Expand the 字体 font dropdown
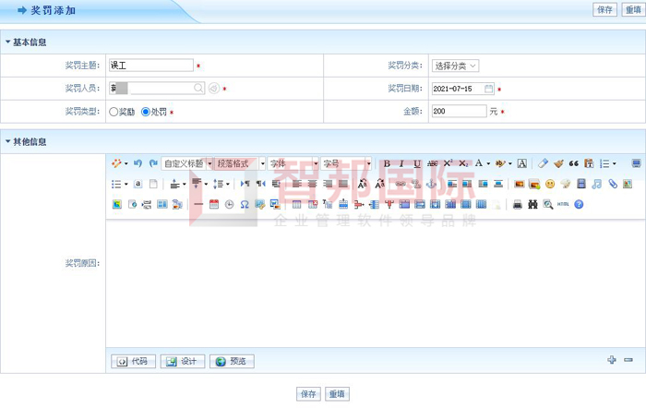This screenshot has width=646, height=408. tap(292, 163)
